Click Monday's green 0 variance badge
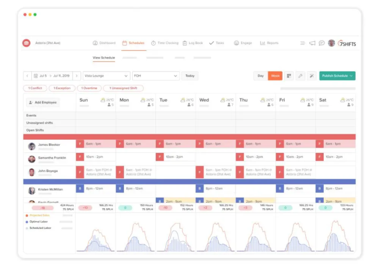This screenshot has height=272, width=379. 125,208
